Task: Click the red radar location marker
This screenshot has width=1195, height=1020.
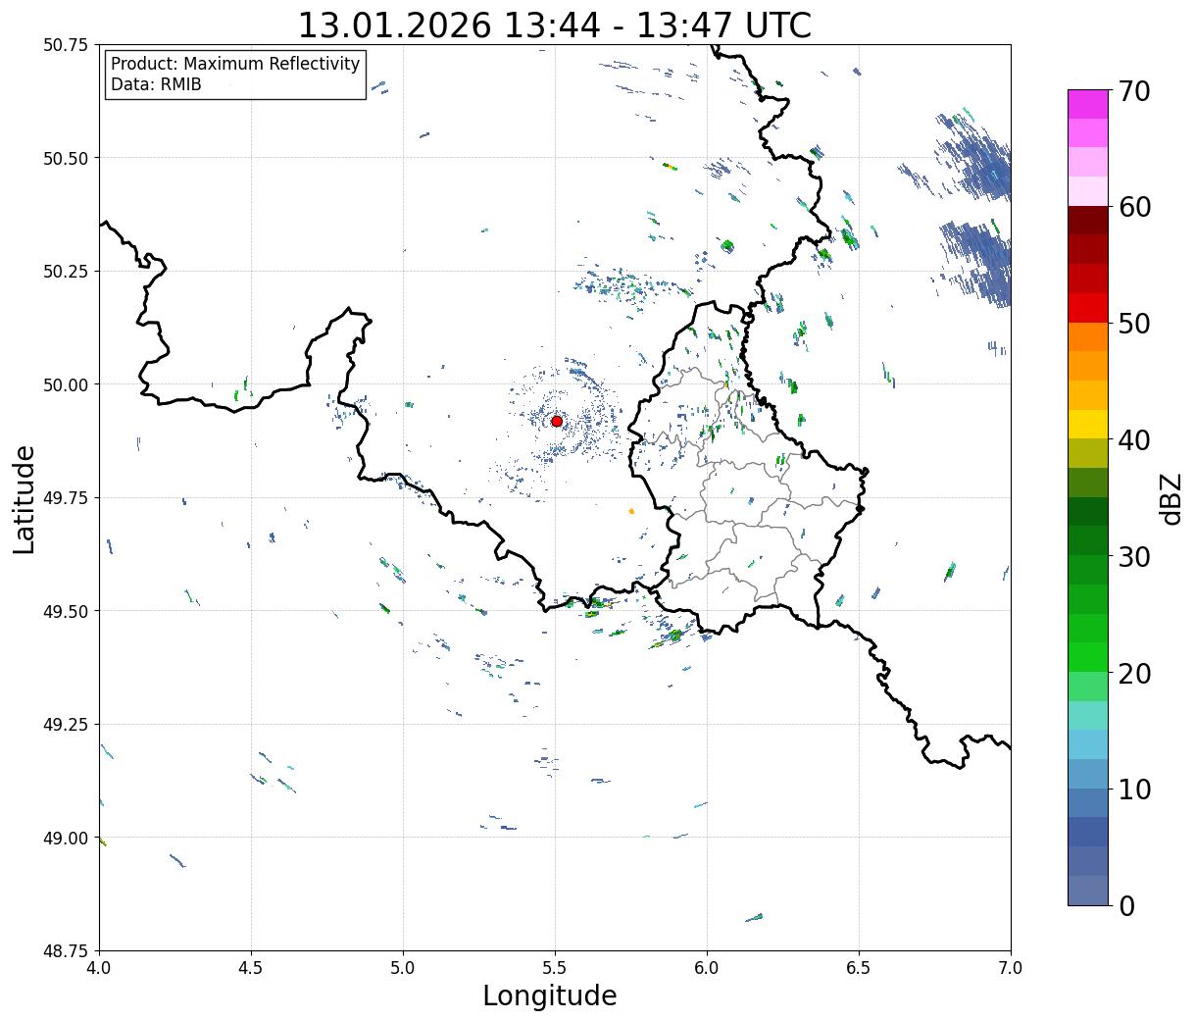Action: (557, 421)
